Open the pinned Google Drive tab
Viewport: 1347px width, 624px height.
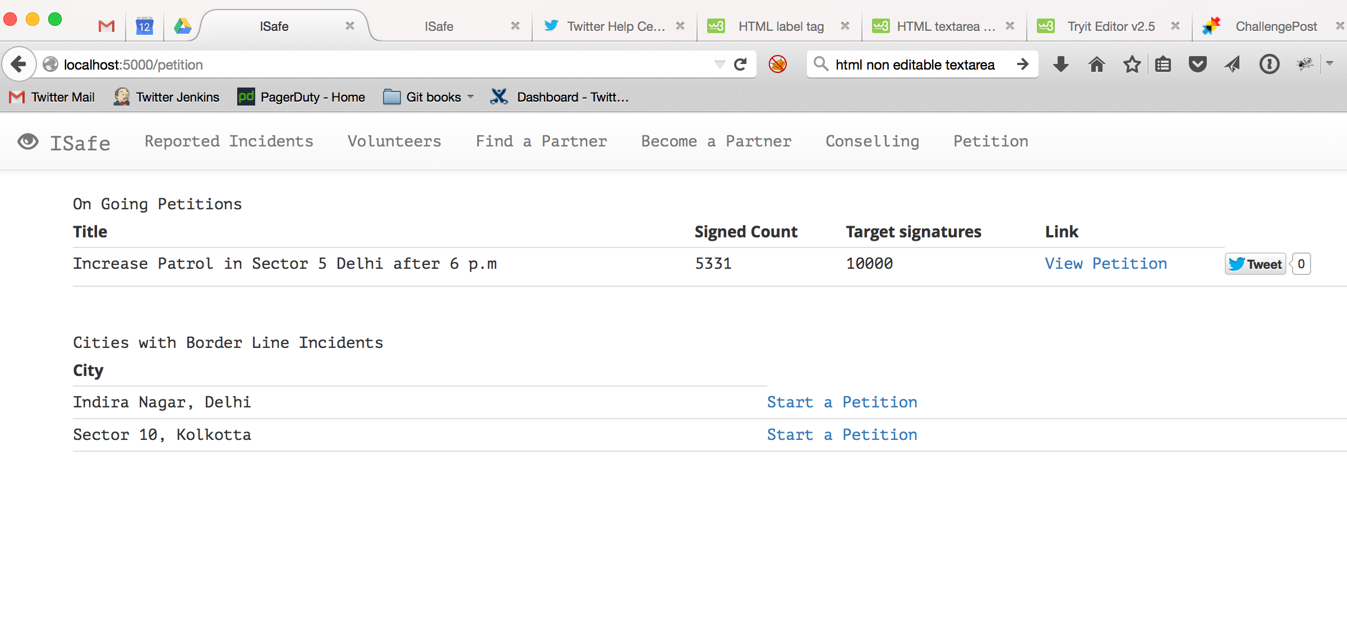[182, 26]
